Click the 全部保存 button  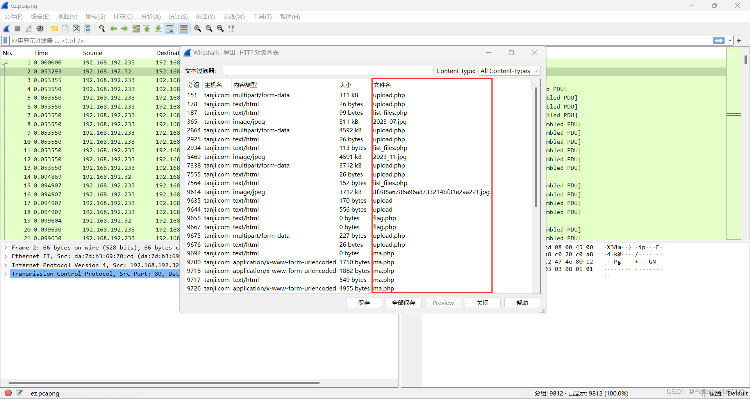[x=403, y=303]
